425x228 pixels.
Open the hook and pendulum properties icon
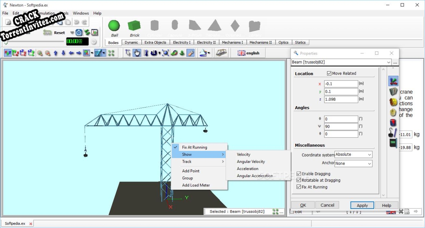point(393,133)
